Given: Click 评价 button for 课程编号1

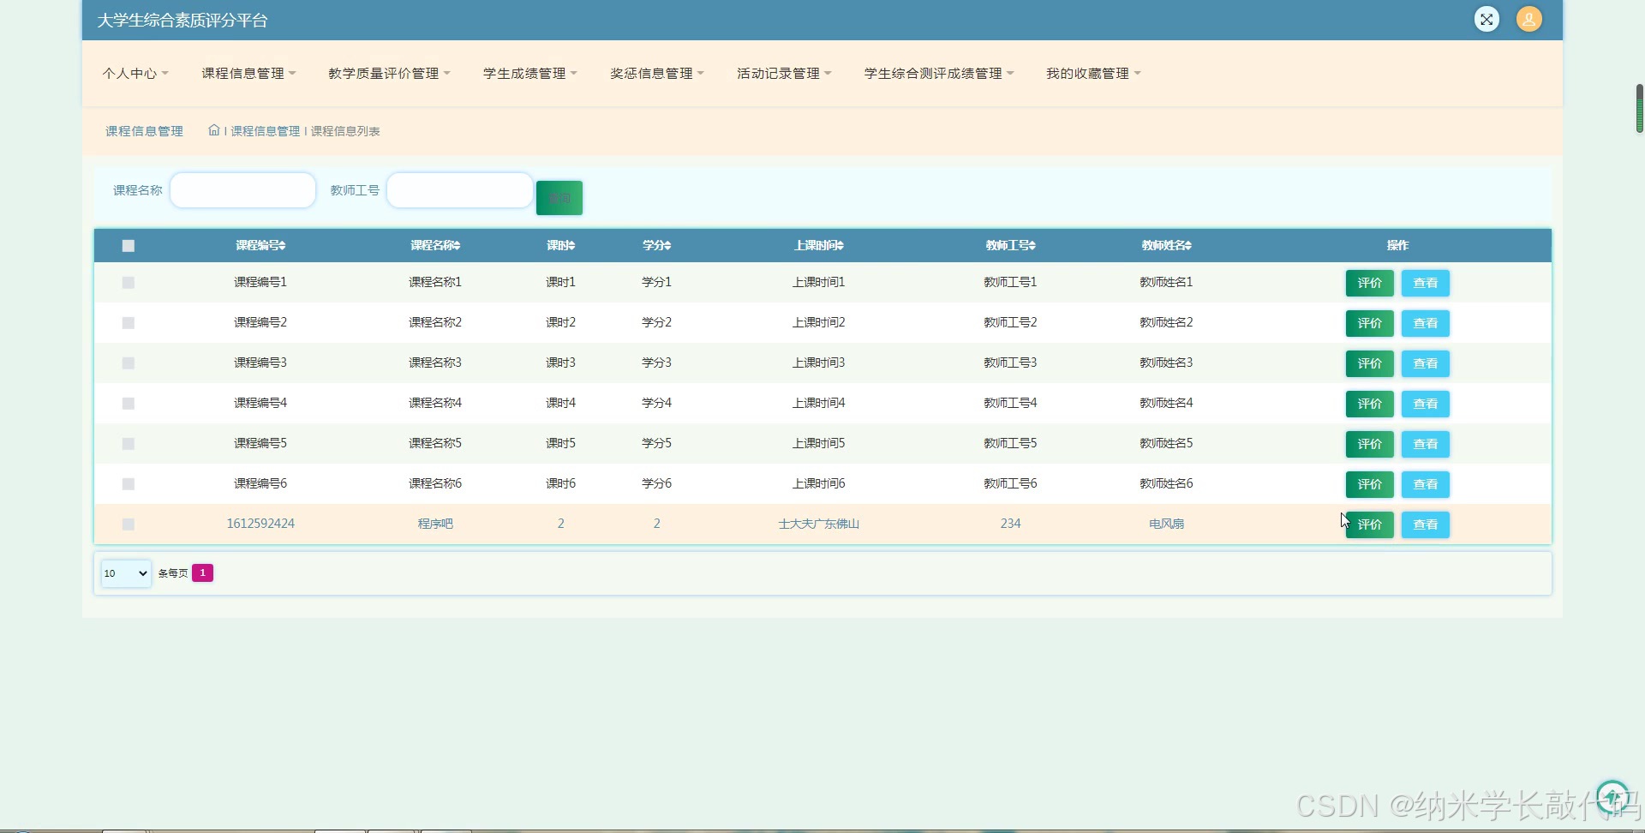Looking at the screenshot, I should click(1369, 283).
